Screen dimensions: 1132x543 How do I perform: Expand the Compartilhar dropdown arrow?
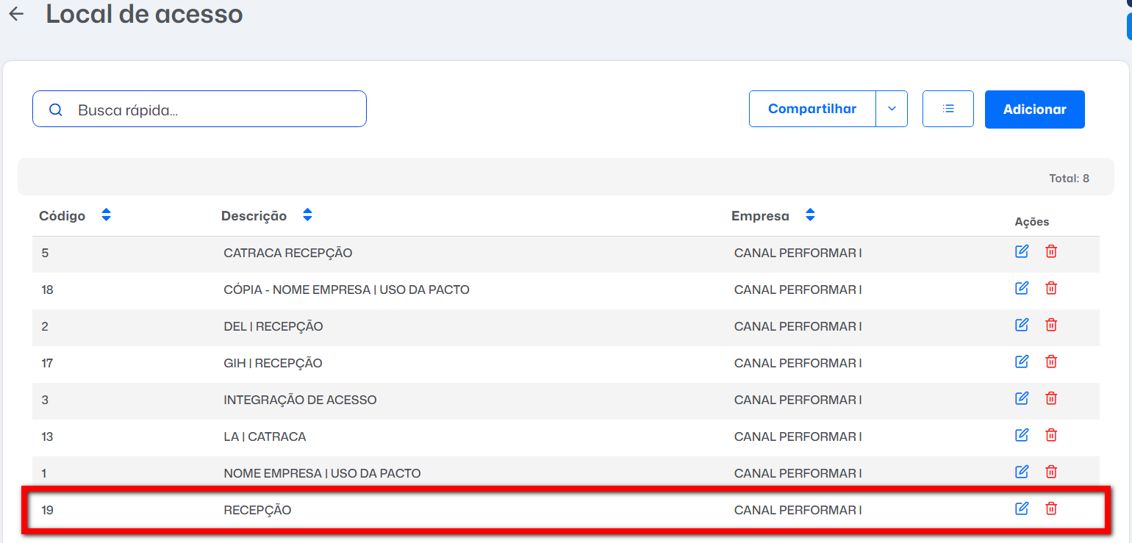click(x=892, y=109)
